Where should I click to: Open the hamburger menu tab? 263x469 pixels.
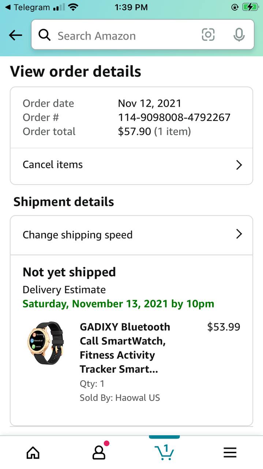230,453
